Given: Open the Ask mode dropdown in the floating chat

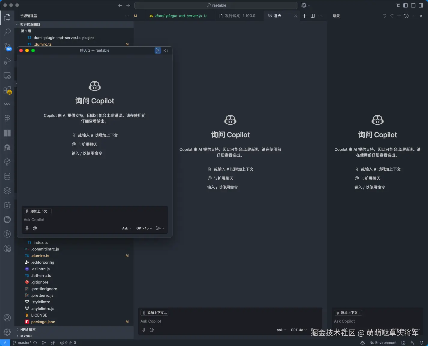Looking at the screenshot, I should 127,228.
